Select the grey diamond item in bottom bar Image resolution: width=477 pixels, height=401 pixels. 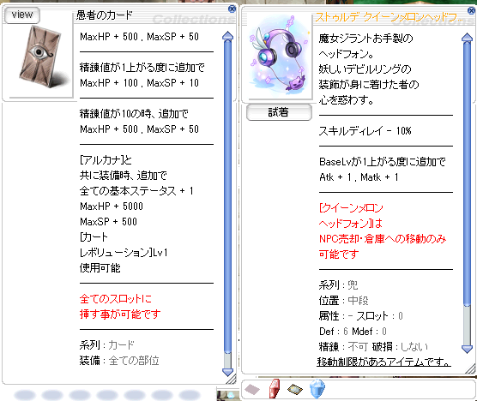252,389
